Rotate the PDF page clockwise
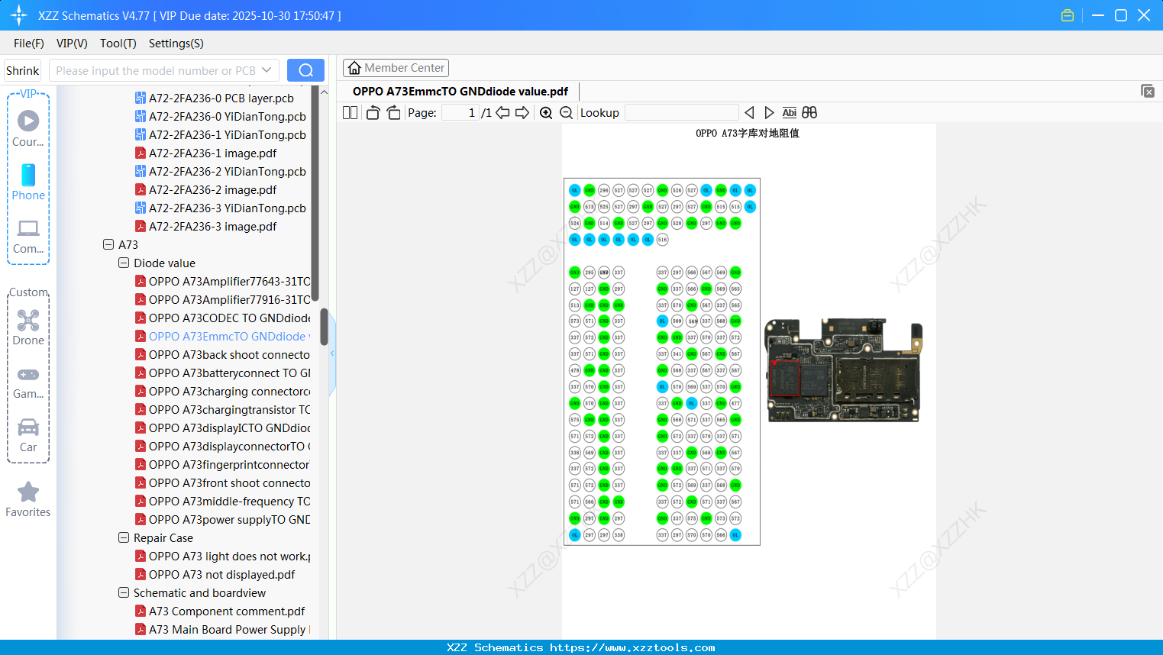 (393, 111)
